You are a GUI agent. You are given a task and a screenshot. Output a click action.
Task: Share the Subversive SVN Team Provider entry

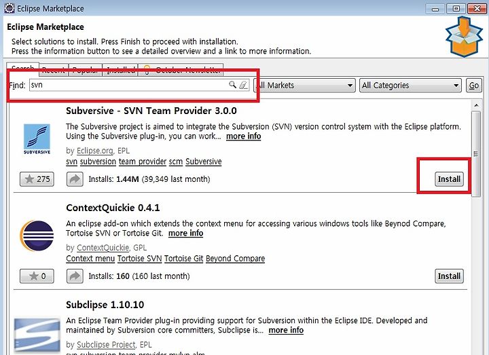[75, 179]
